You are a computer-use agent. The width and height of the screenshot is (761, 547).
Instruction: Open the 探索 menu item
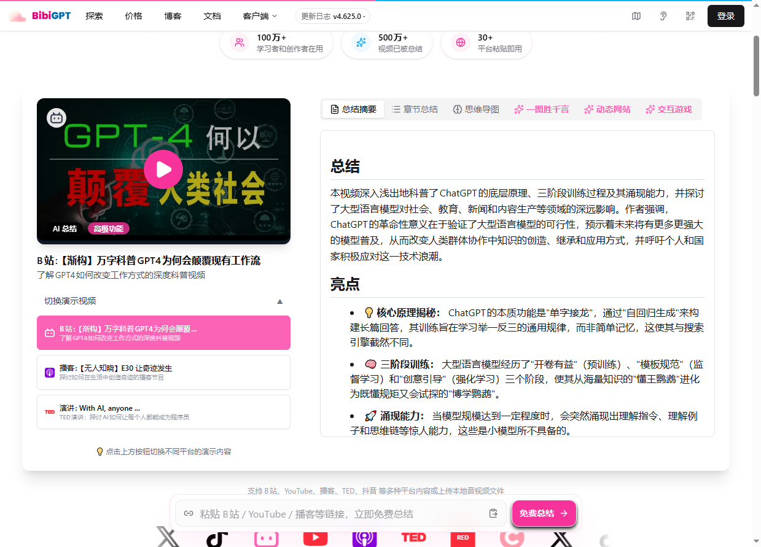pos(95,16)
